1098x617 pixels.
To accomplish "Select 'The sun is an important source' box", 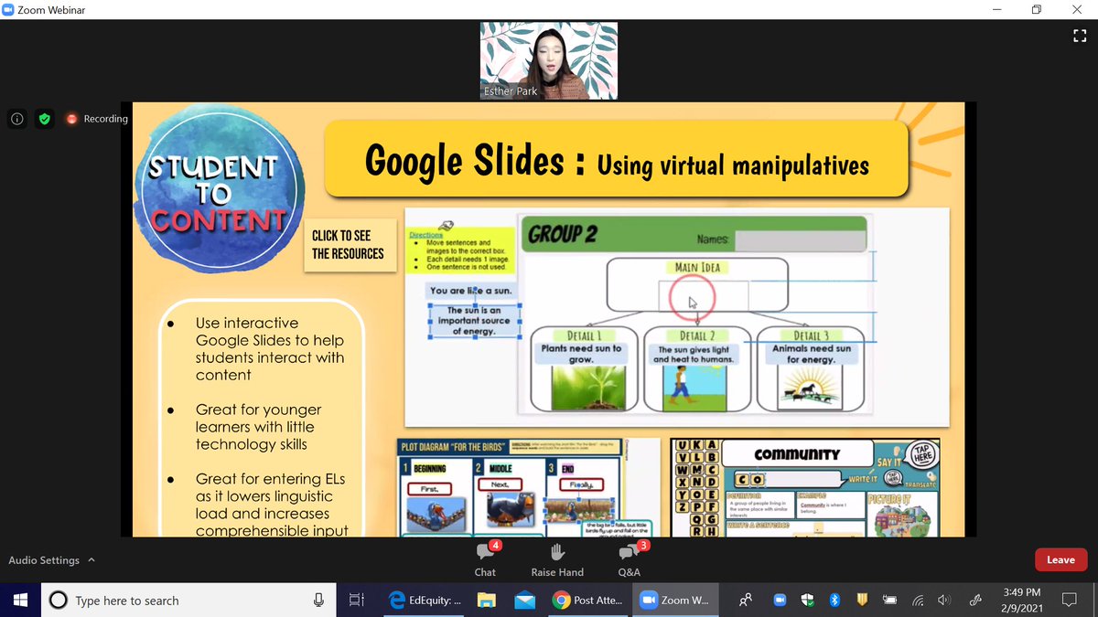I will click(x=475, y=321).
